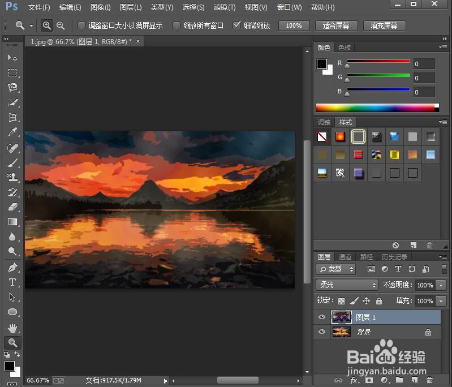The width and height of the screenshot is (452, 387).
Task: Select the Path Selection tool
Action: coord(12,297)
